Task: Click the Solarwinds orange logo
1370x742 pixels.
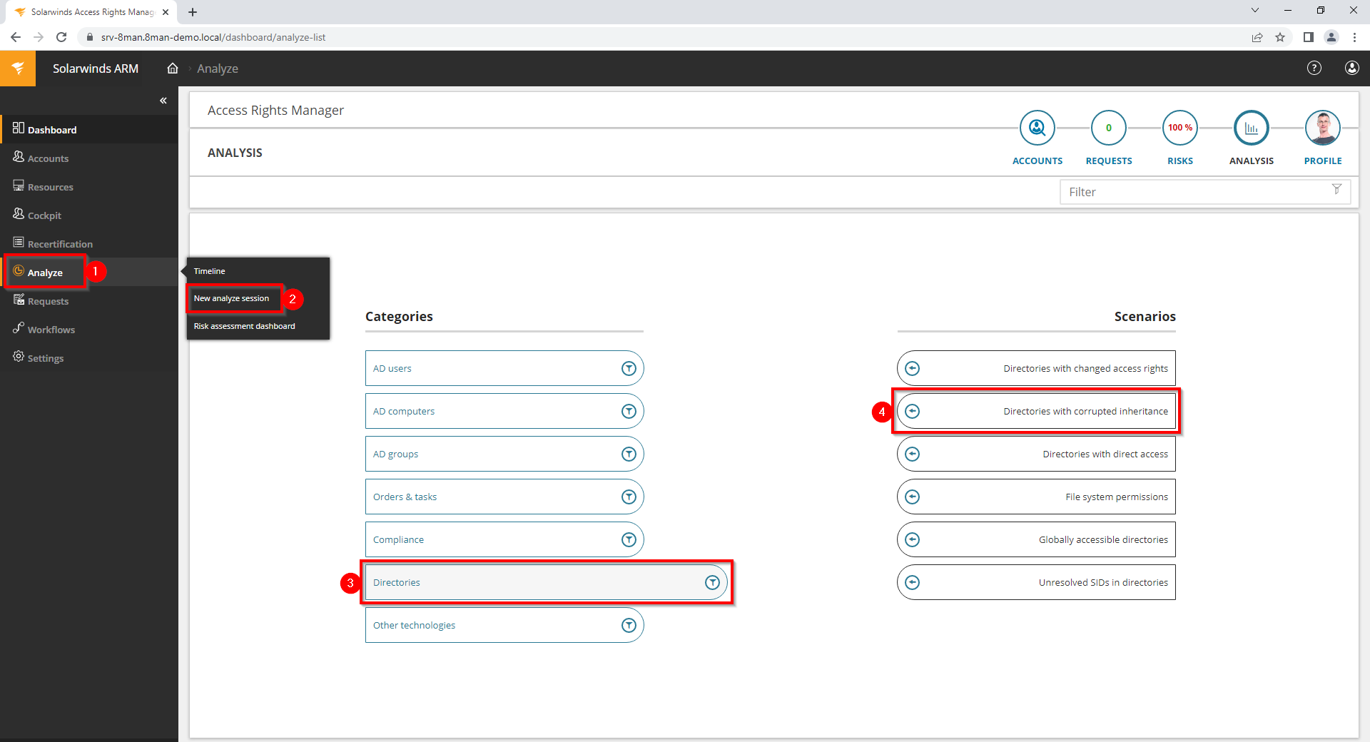Action: click(18, 68)
